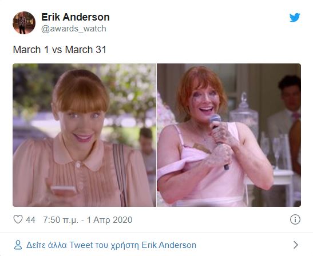The width and height of the screenshot is (313, 256).
Task: Click the divider between the two photos
Action: pyautogui.click(x=157, y=135)
